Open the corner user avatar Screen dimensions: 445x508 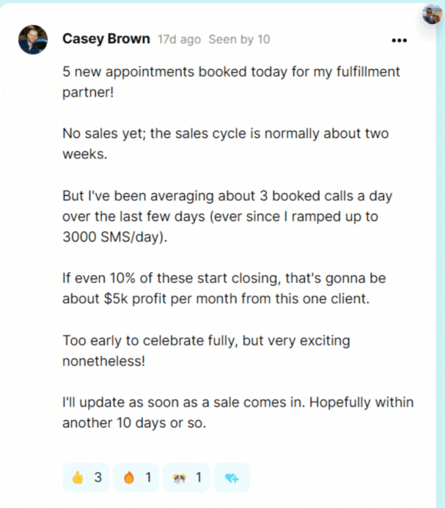[433, 13]
